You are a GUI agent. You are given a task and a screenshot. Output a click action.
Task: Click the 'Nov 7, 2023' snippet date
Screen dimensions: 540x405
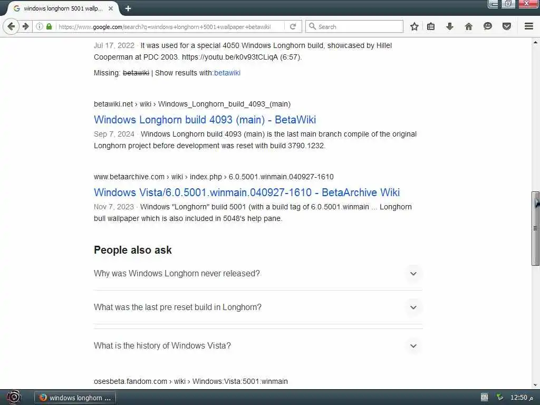(114, 207)
